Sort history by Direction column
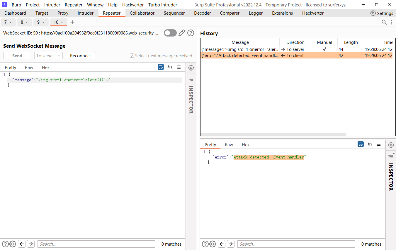Image resolution: width=396 pixels, height=250 pixels. (295, 42)
